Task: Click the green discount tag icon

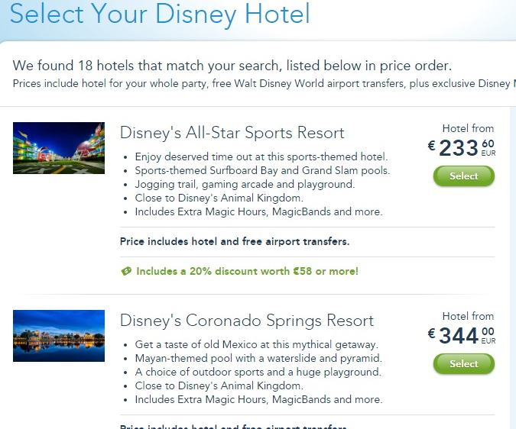Action: coord(126,271)
